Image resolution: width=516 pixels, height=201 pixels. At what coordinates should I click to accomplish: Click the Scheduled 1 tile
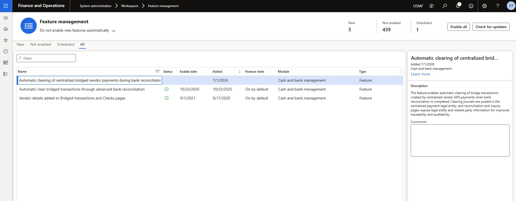(424, 27)
